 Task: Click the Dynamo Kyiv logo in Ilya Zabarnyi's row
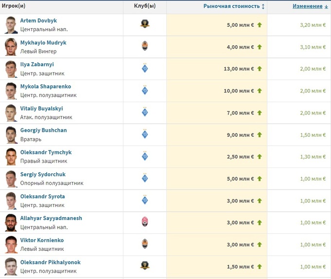(145, 69)
